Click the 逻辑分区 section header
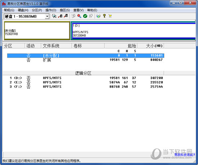198x165 pixels. click(83, 73)
